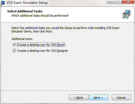Screen dimensions: 135x104
Task: Click blank white area of the header panel
Action: 94,14
